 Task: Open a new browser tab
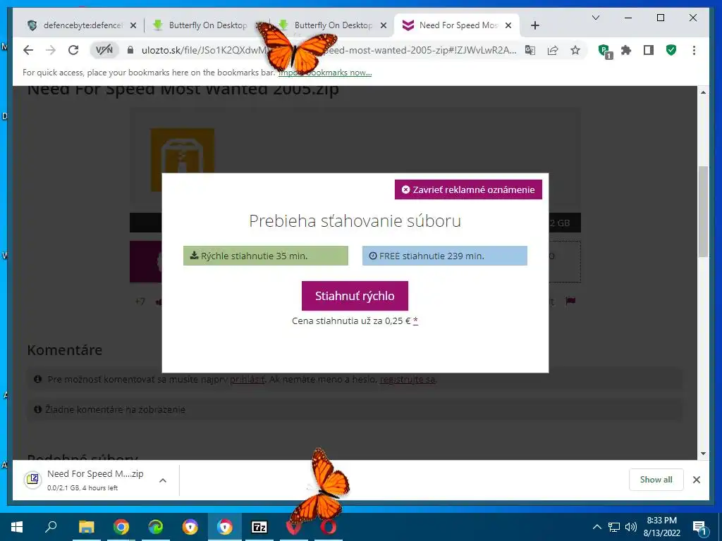pyautogui.click(x=534, y=25)
